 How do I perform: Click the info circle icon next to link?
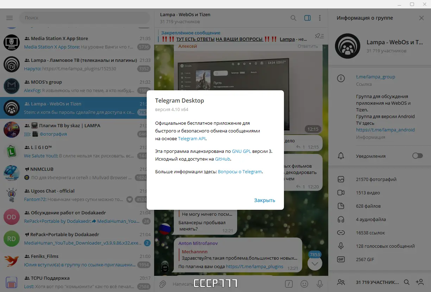[x=341, y=78]
